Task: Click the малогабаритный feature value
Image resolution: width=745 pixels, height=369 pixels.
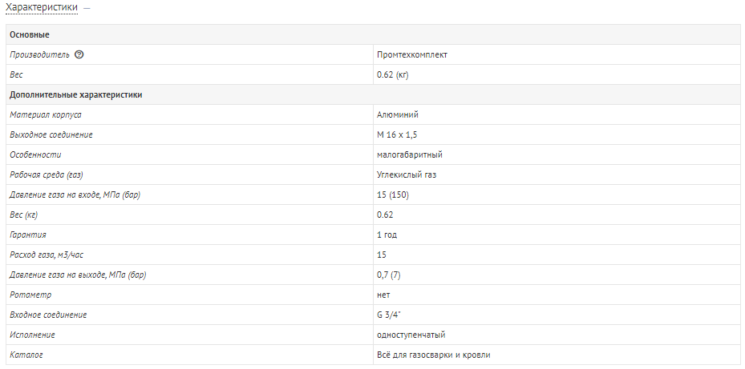Action: tap(410, 154)
